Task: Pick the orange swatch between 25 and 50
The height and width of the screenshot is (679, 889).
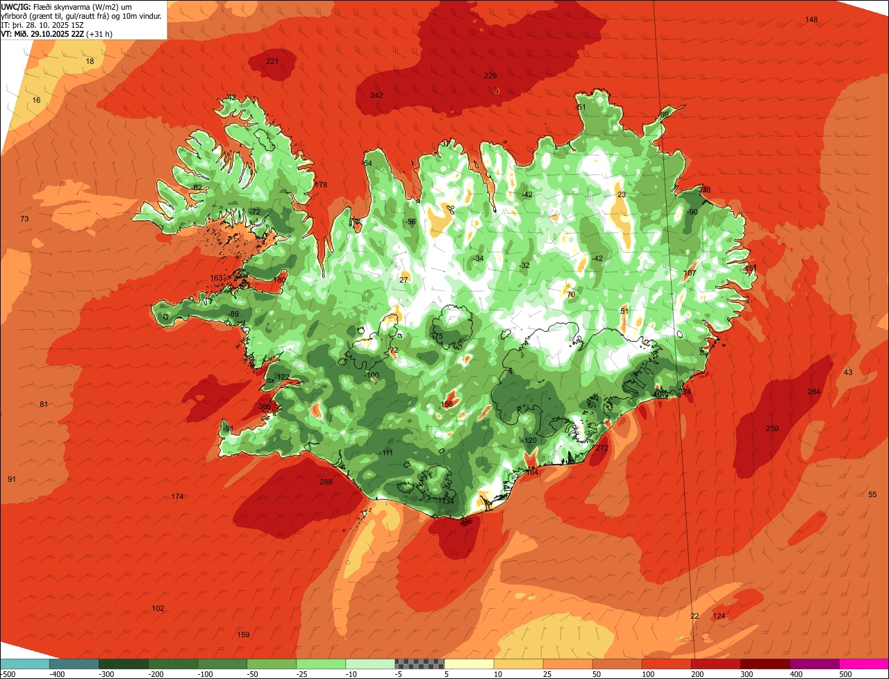Action: tap(567, 664)
